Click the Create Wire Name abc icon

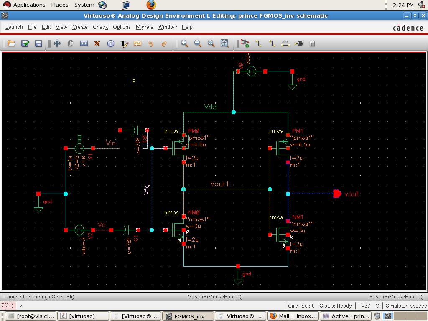(x=286, y=43)
